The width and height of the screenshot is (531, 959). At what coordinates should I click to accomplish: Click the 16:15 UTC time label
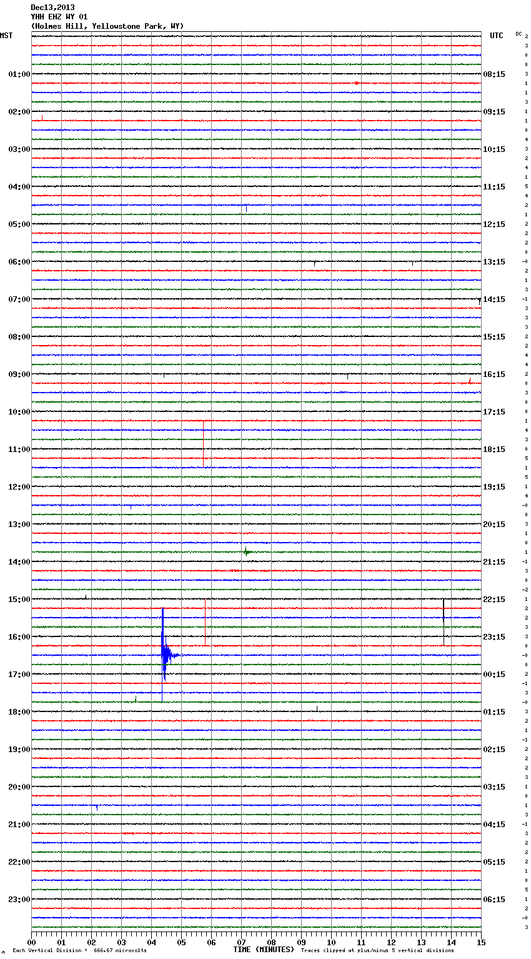(494, 374)
